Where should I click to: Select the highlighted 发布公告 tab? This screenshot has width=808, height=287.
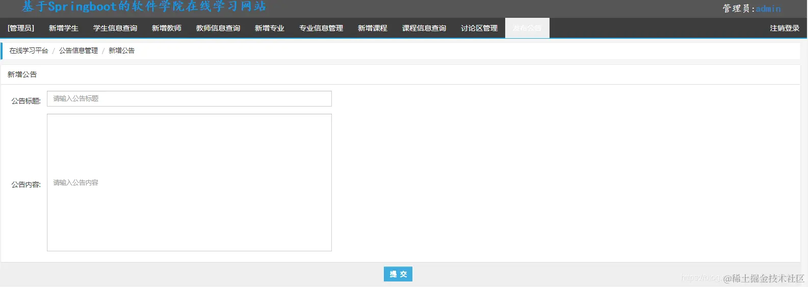pyautogui.click(x=527, y=28)
